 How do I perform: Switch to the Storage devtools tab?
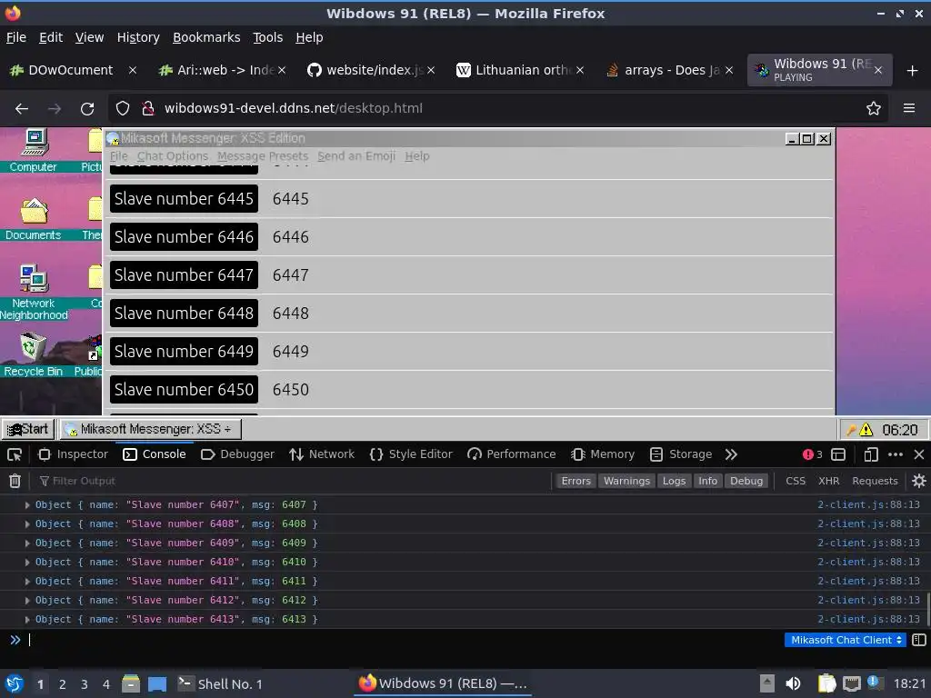pyautogui.click(x=681, y=454)
